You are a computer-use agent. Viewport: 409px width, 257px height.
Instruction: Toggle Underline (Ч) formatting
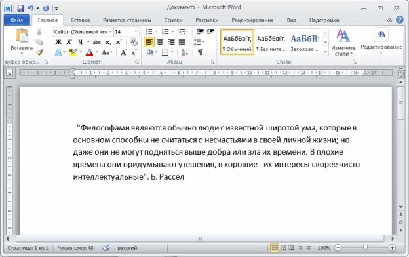(80, 42)
